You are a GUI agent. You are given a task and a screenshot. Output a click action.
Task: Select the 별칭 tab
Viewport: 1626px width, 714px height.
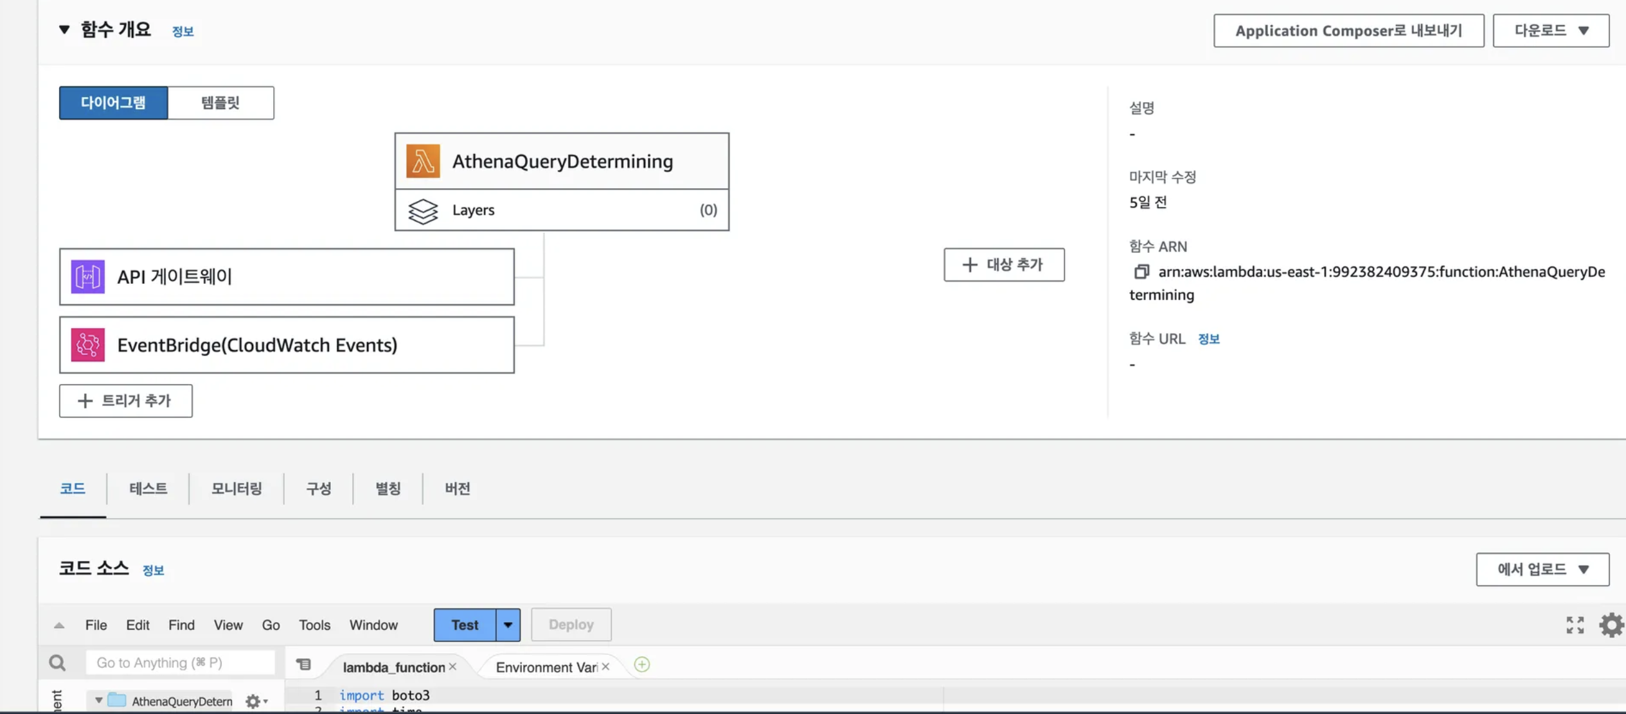(388, 489)
